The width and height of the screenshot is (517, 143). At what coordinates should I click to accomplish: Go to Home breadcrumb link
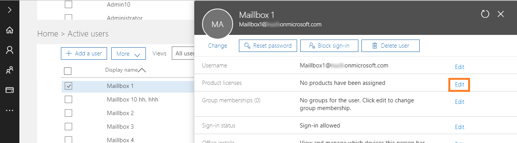click(x=47, y=34)
